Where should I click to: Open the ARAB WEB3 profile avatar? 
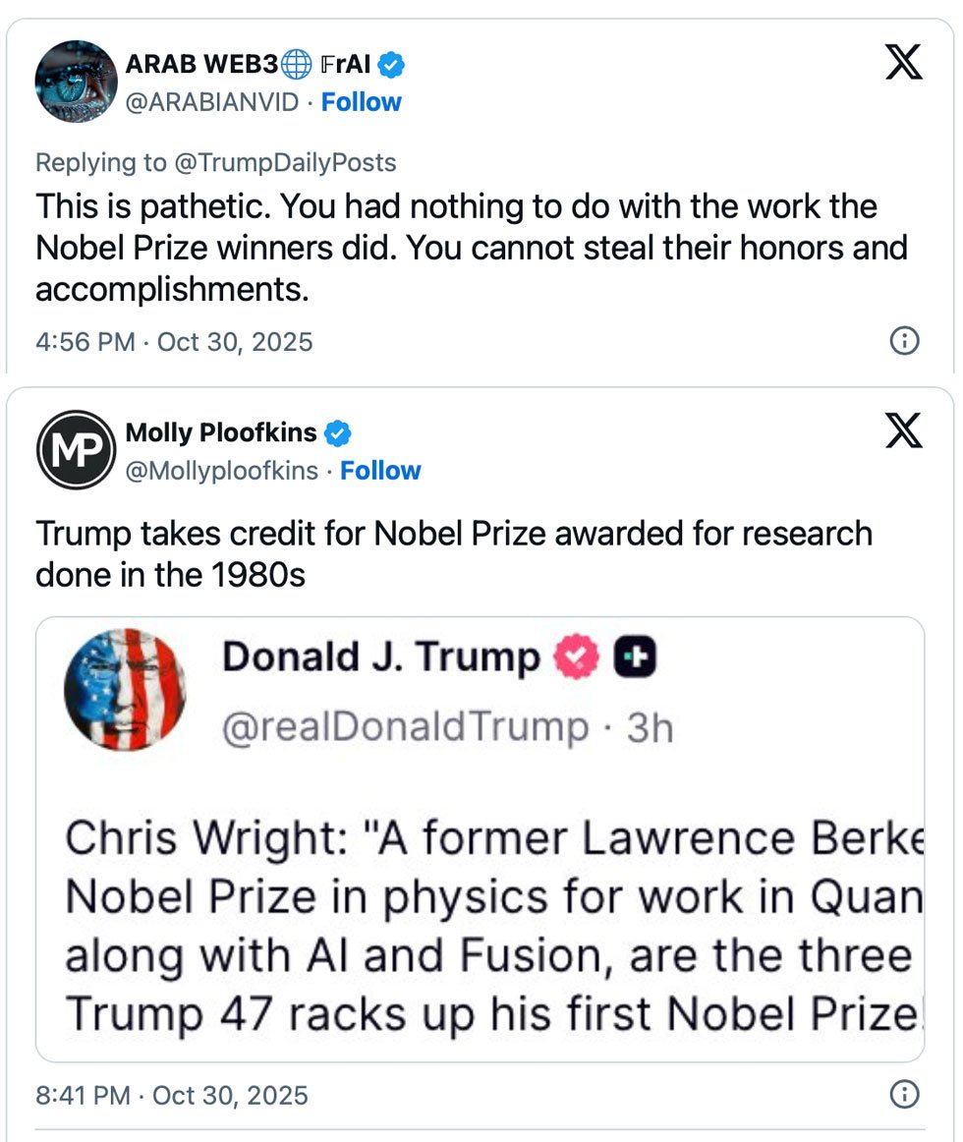click(77, 82)
